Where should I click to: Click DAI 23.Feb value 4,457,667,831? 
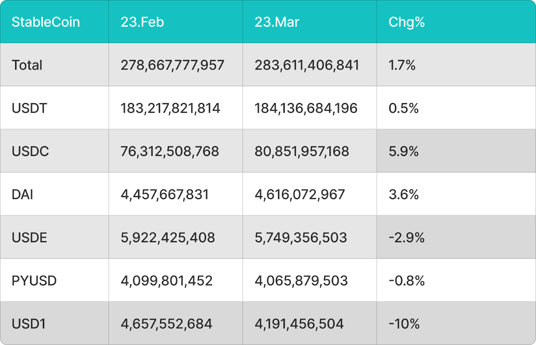(x=164, y=194)
